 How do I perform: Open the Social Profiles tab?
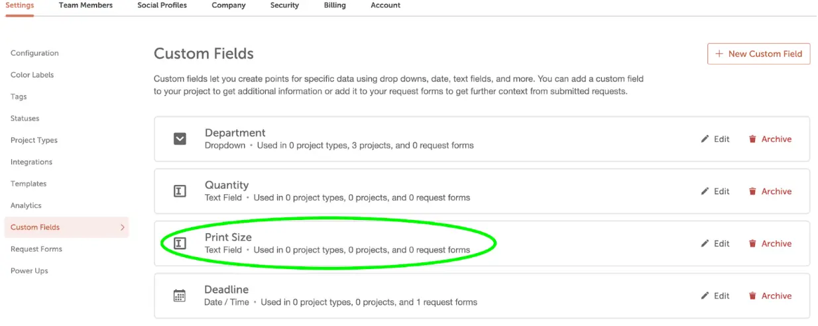[162, 5]
